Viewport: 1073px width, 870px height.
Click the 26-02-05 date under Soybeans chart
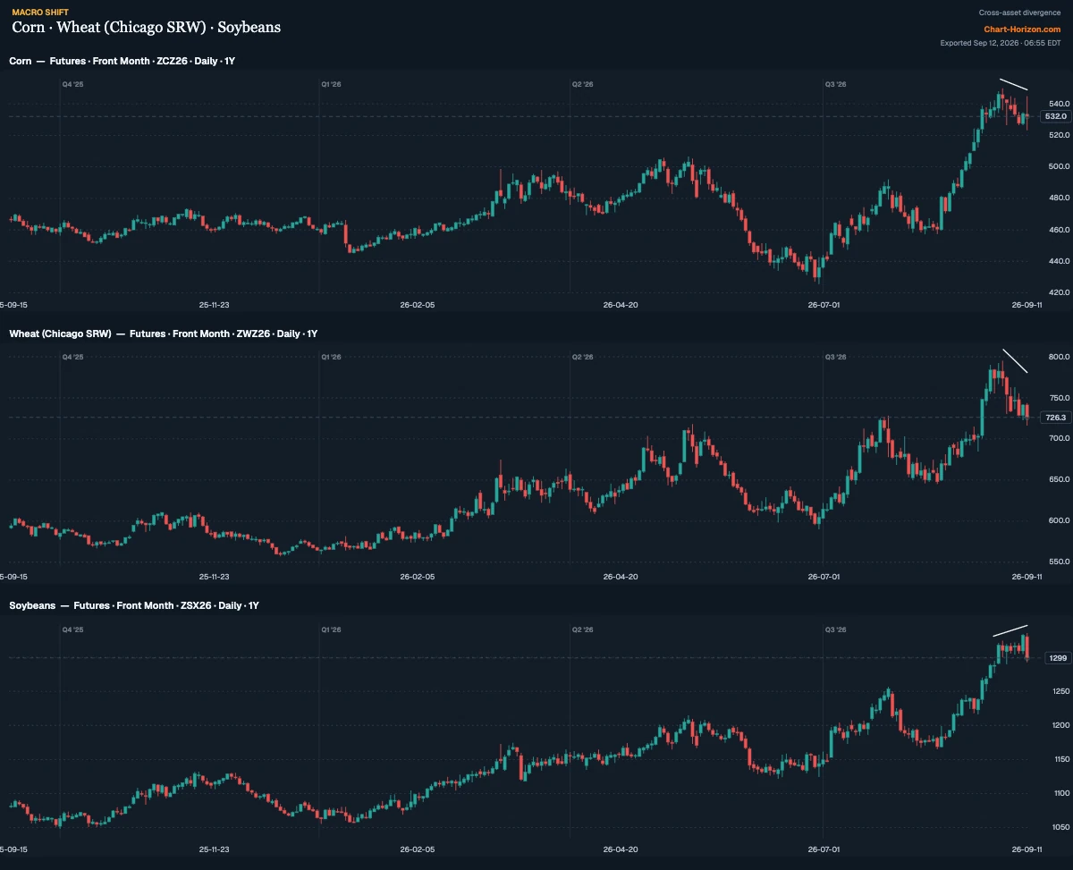(417, 849)
